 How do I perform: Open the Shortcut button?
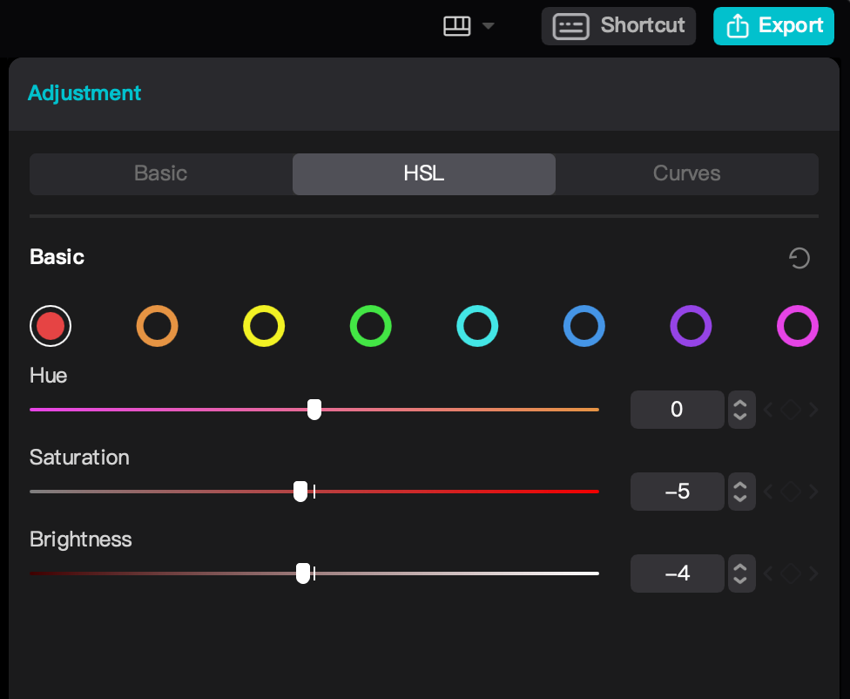[x=618, y=26]
